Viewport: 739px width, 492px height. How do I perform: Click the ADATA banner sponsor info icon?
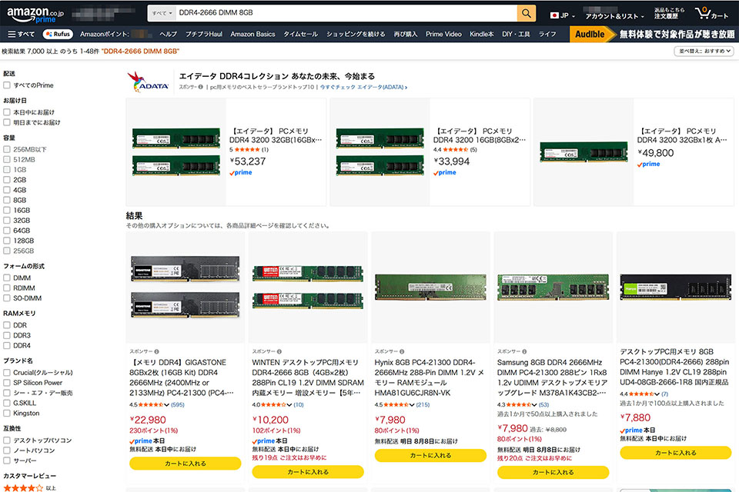201,87
